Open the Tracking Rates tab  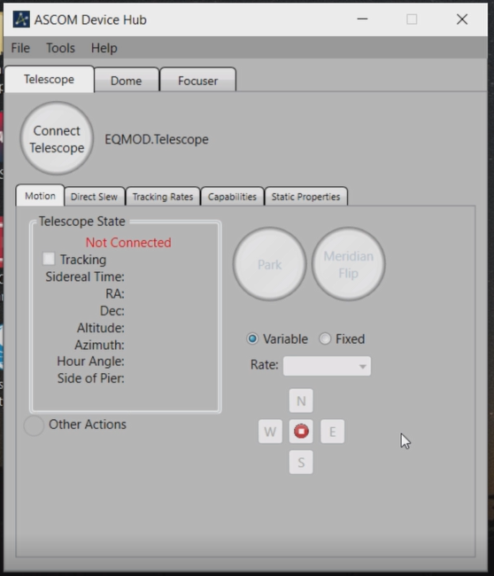163,197
